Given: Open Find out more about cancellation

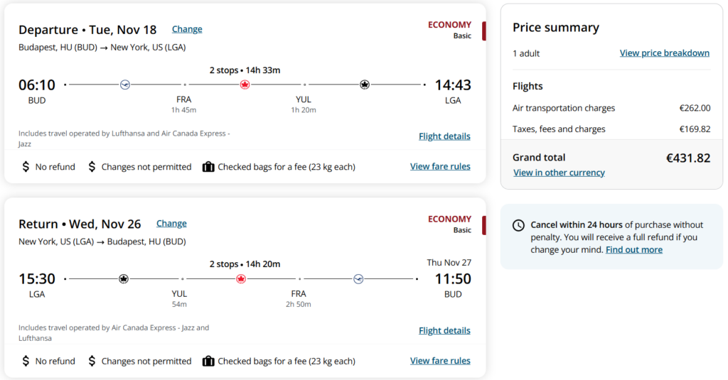Looking at the screenshot, I should [633, 249].
